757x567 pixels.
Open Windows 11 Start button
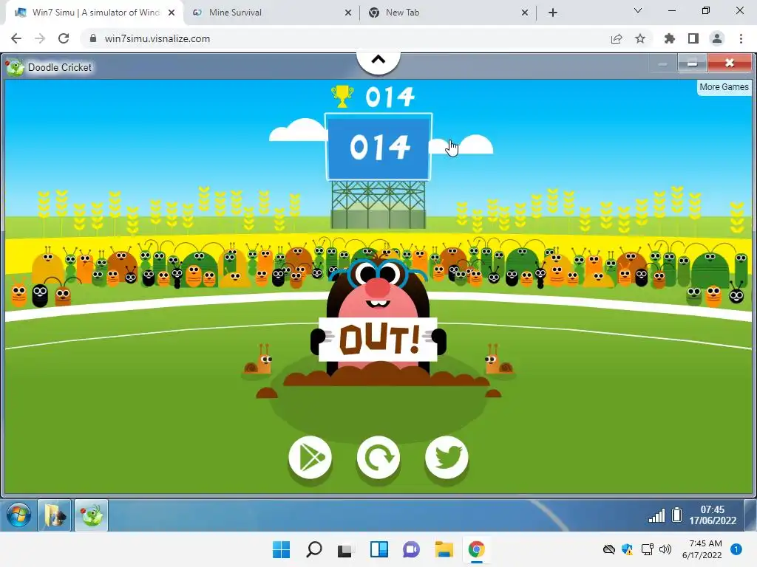[281, 549]
